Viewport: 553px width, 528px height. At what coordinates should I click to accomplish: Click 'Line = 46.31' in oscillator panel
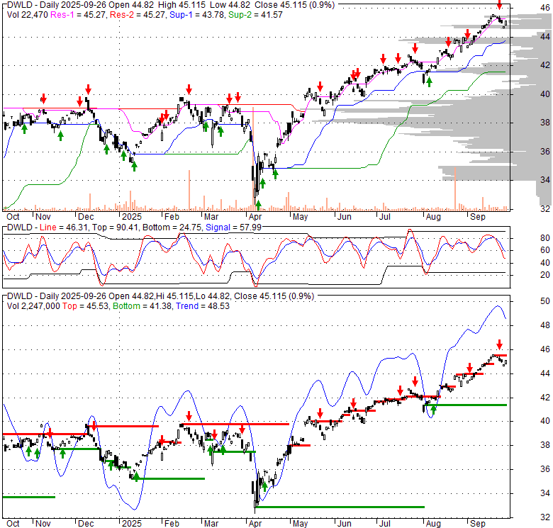63,228
